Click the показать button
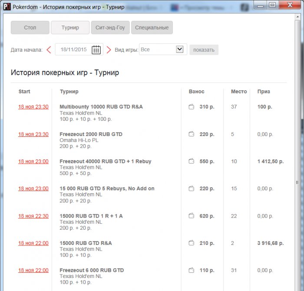 (204, 50)
